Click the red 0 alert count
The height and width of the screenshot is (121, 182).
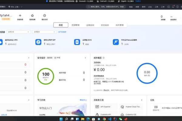coord(25,64)
